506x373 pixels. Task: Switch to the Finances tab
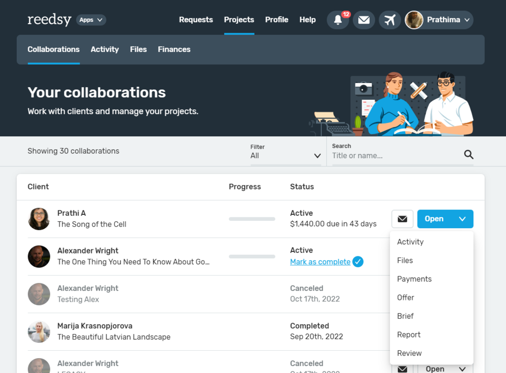pos(174,49)
